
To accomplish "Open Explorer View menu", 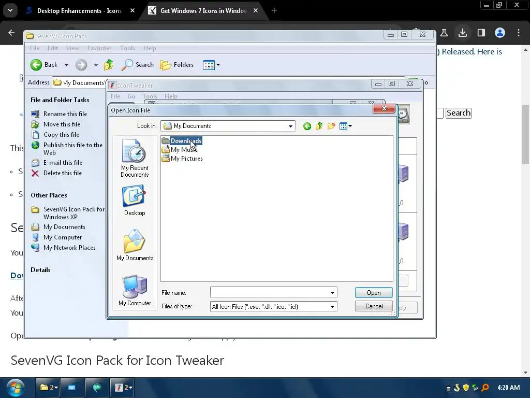I will (x=72, y=48).
